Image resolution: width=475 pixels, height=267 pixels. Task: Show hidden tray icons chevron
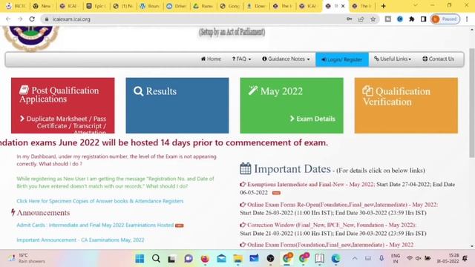(355, 258)
